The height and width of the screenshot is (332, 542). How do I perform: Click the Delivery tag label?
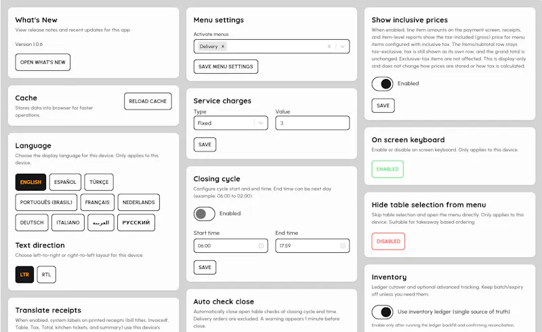tap(209, 46)
